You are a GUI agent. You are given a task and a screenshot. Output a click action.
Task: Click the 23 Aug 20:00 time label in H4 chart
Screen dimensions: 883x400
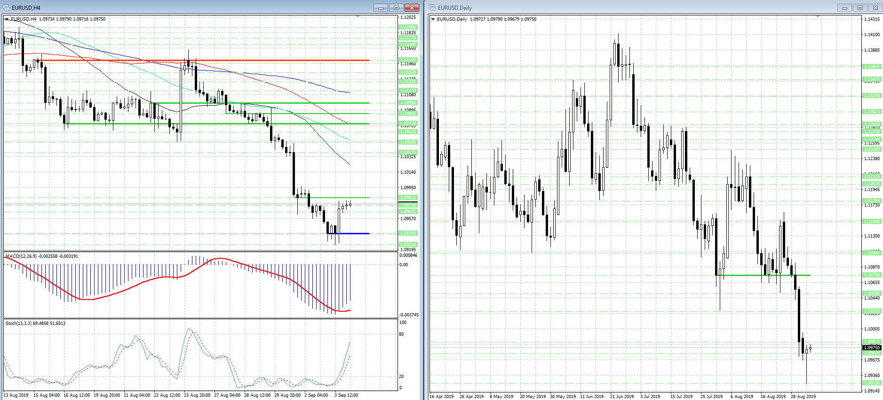point(197,395)
